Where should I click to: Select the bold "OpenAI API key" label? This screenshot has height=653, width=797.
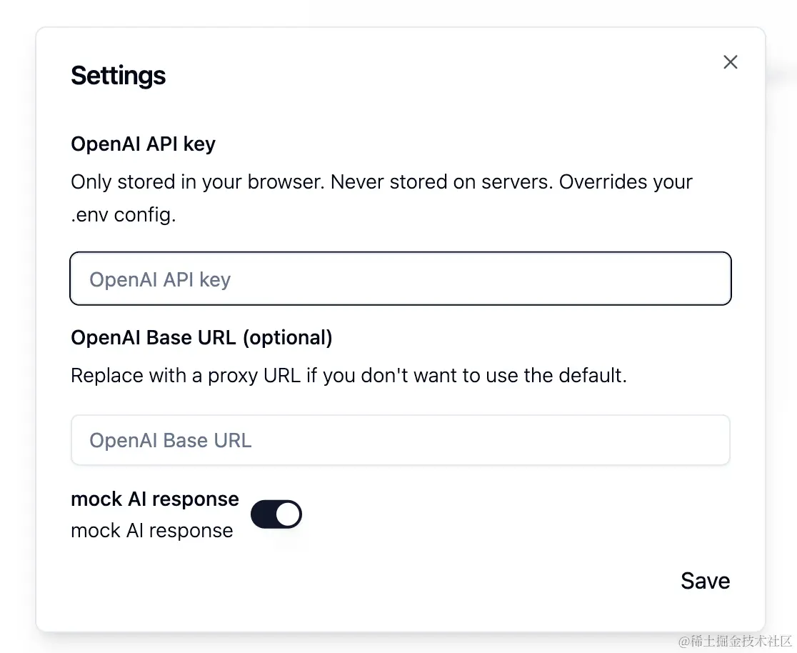pos(143,144)
